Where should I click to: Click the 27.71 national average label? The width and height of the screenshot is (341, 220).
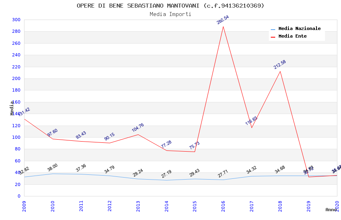(x=223, y=174)
